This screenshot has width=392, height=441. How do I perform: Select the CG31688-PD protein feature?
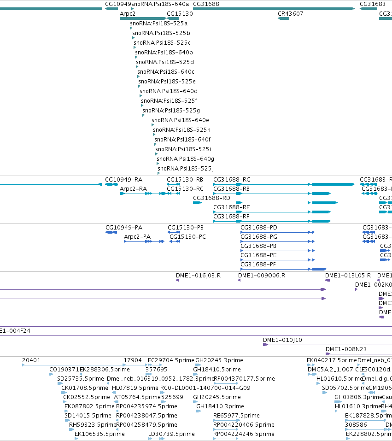[278, 232]
